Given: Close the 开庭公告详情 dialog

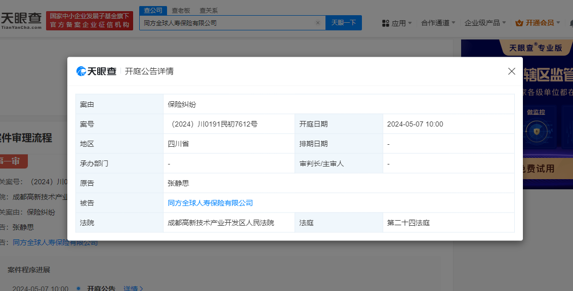Looking at the screenshot, I should click(512, 71).
